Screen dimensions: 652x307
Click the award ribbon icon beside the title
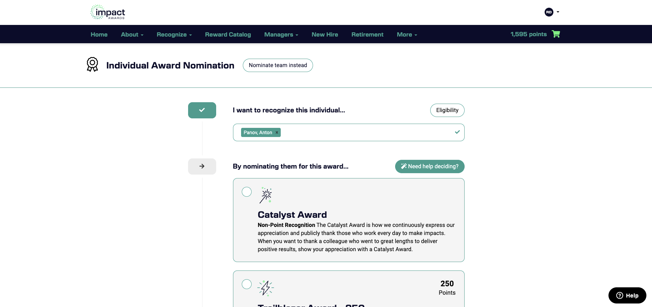92,65
